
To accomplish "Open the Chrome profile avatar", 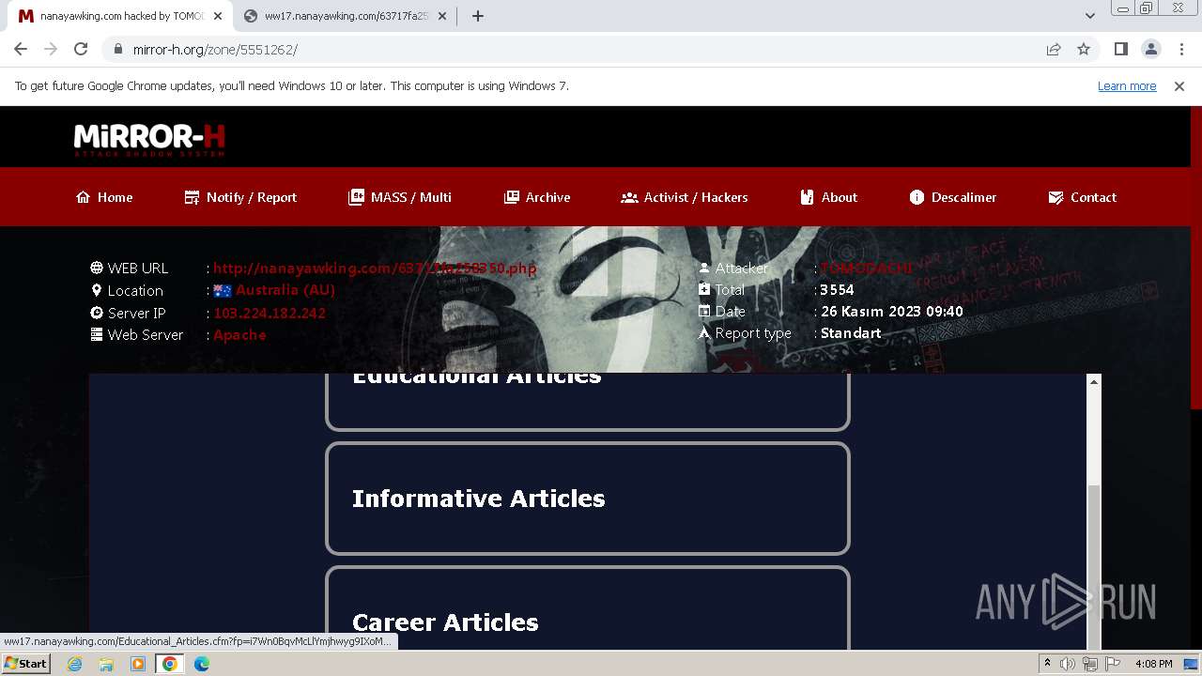I will point(1151,49).
